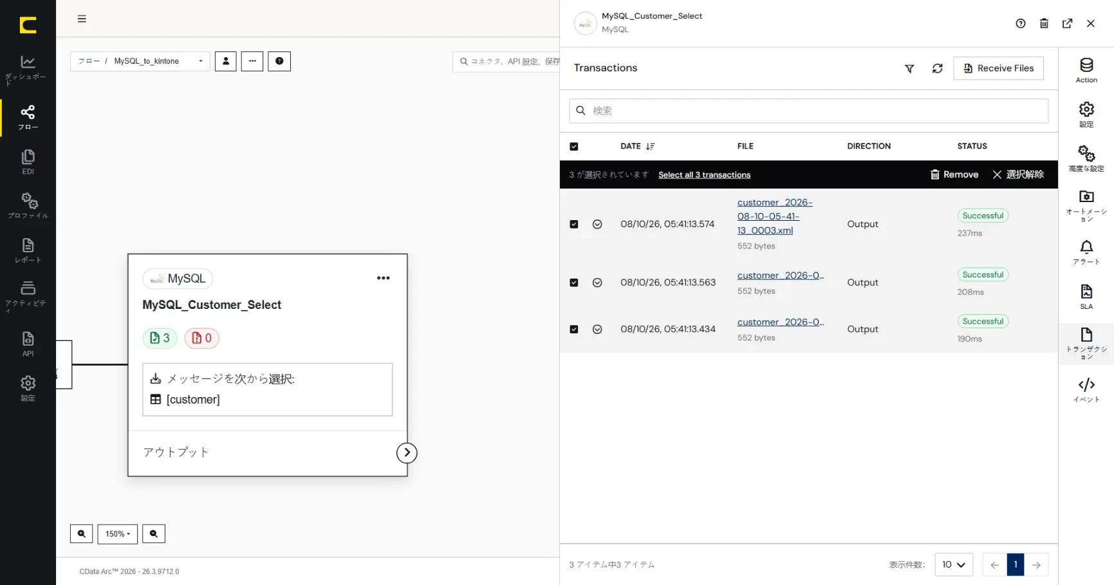
Task: Expand details of 05:41:13.434 transaction
Action: pos(597,329)
